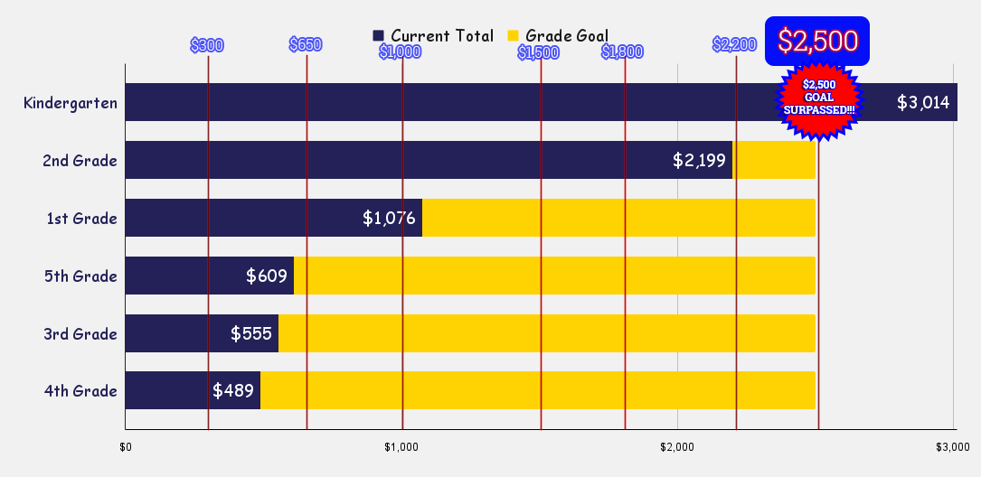The image size is (981, 477).
Task: Click the $2,000 x-axis tick label
Action: (677, 447)
